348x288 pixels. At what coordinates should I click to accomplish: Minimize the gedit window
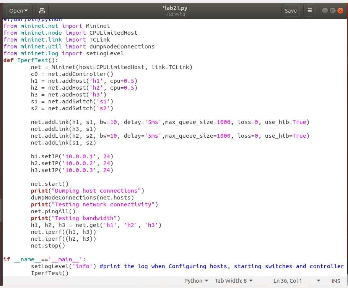(x=325, y=11)
